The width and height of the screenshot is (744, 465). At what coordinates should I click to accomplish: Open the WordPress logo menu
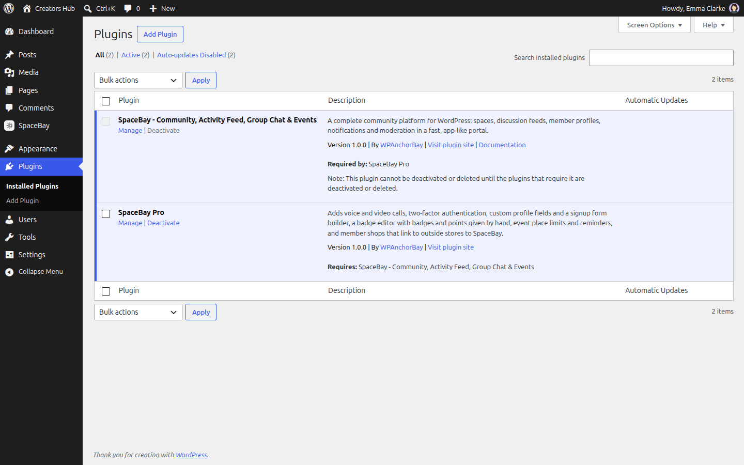(9, 8)
